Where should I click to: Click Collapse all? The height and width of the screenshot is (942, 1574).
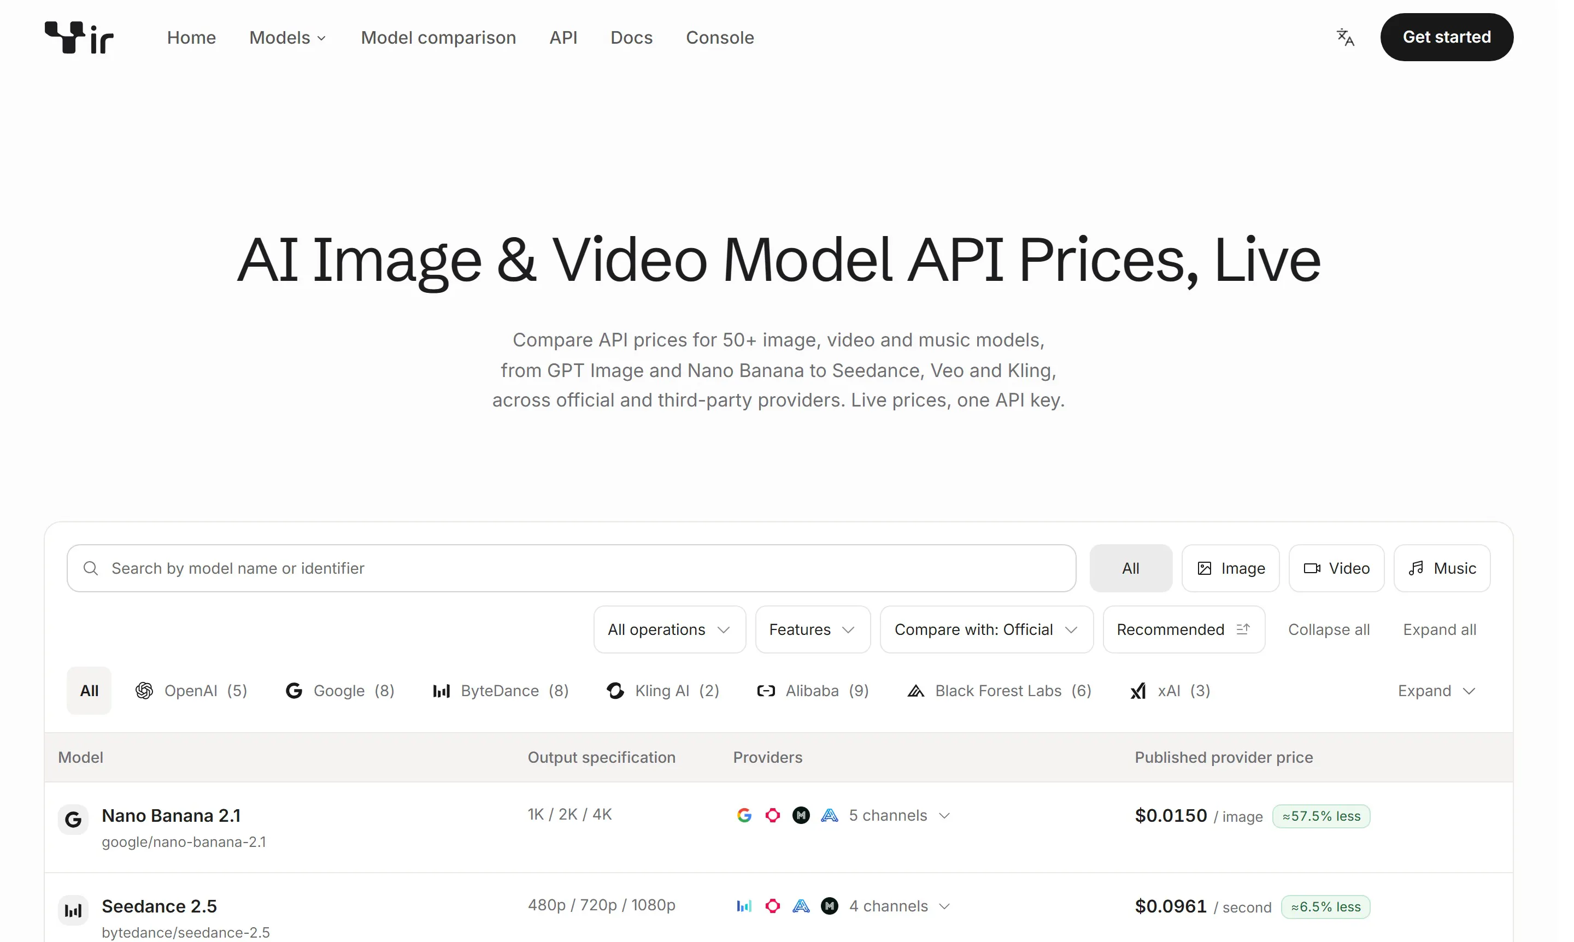pyautogui.click(x=1329, y=629)
